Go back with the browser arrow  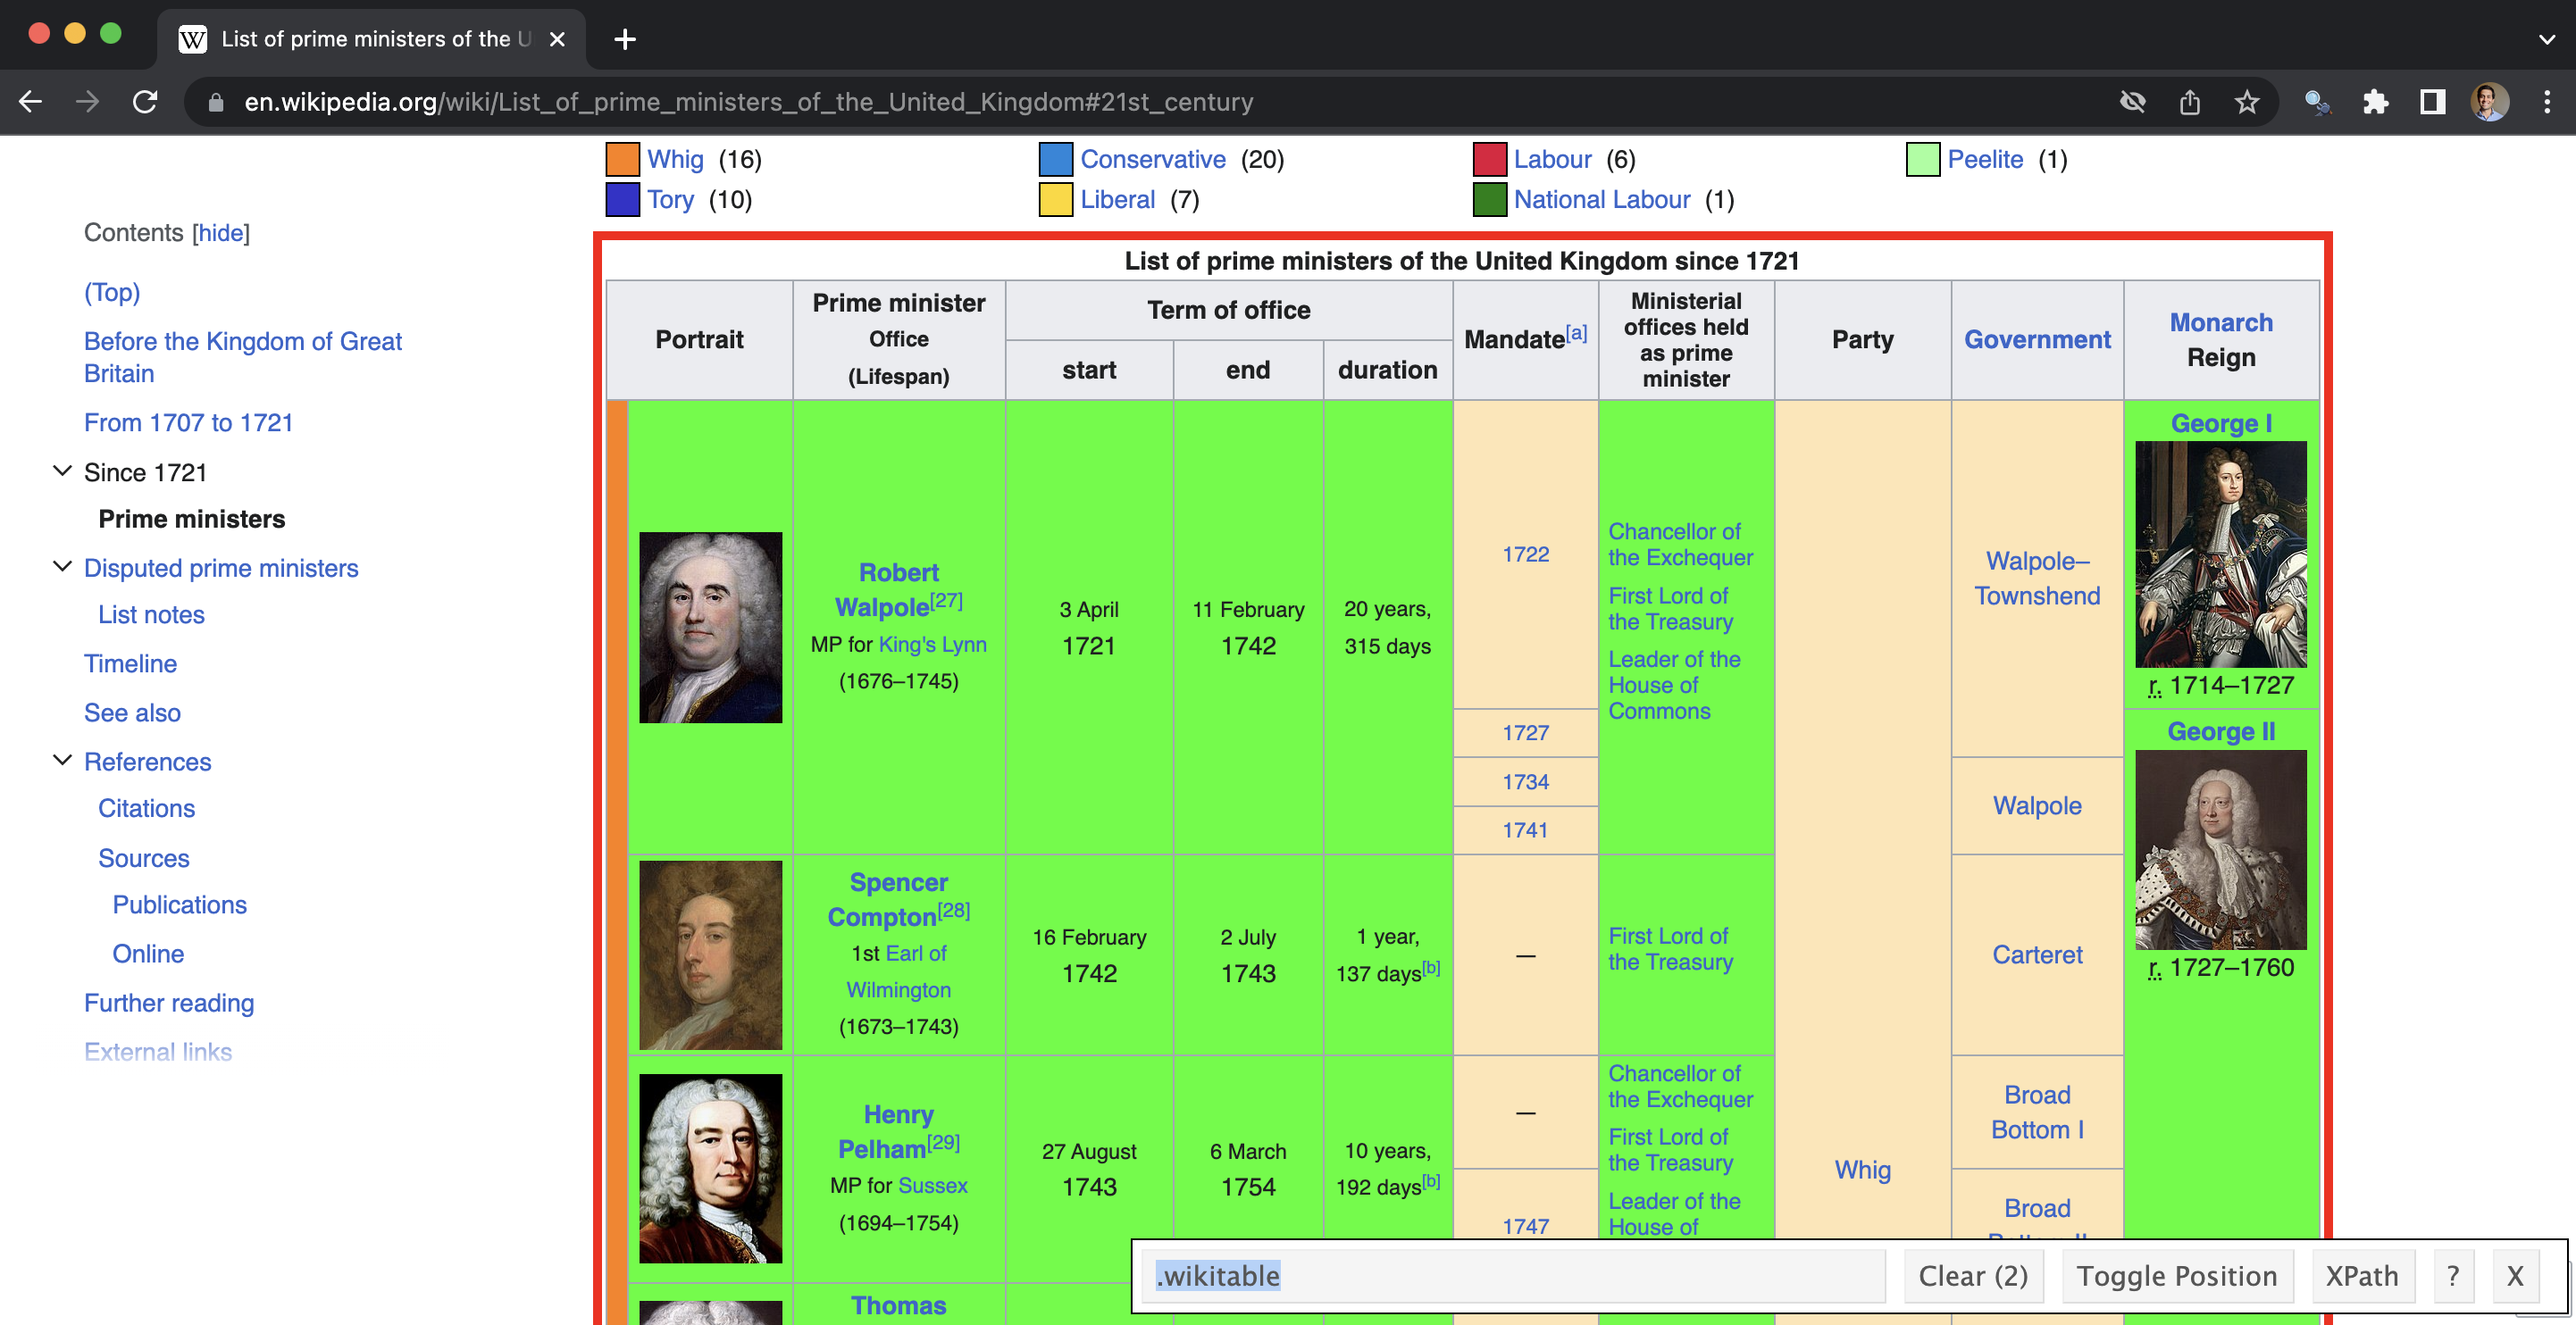[x=30, y=102]
